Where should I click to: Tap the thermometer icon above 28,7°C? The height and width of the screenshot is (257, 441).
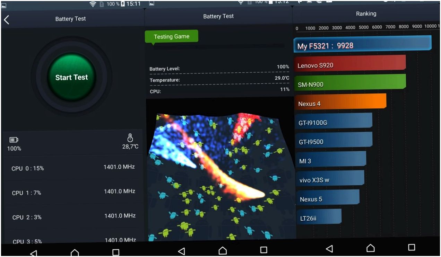click(130, 138)
